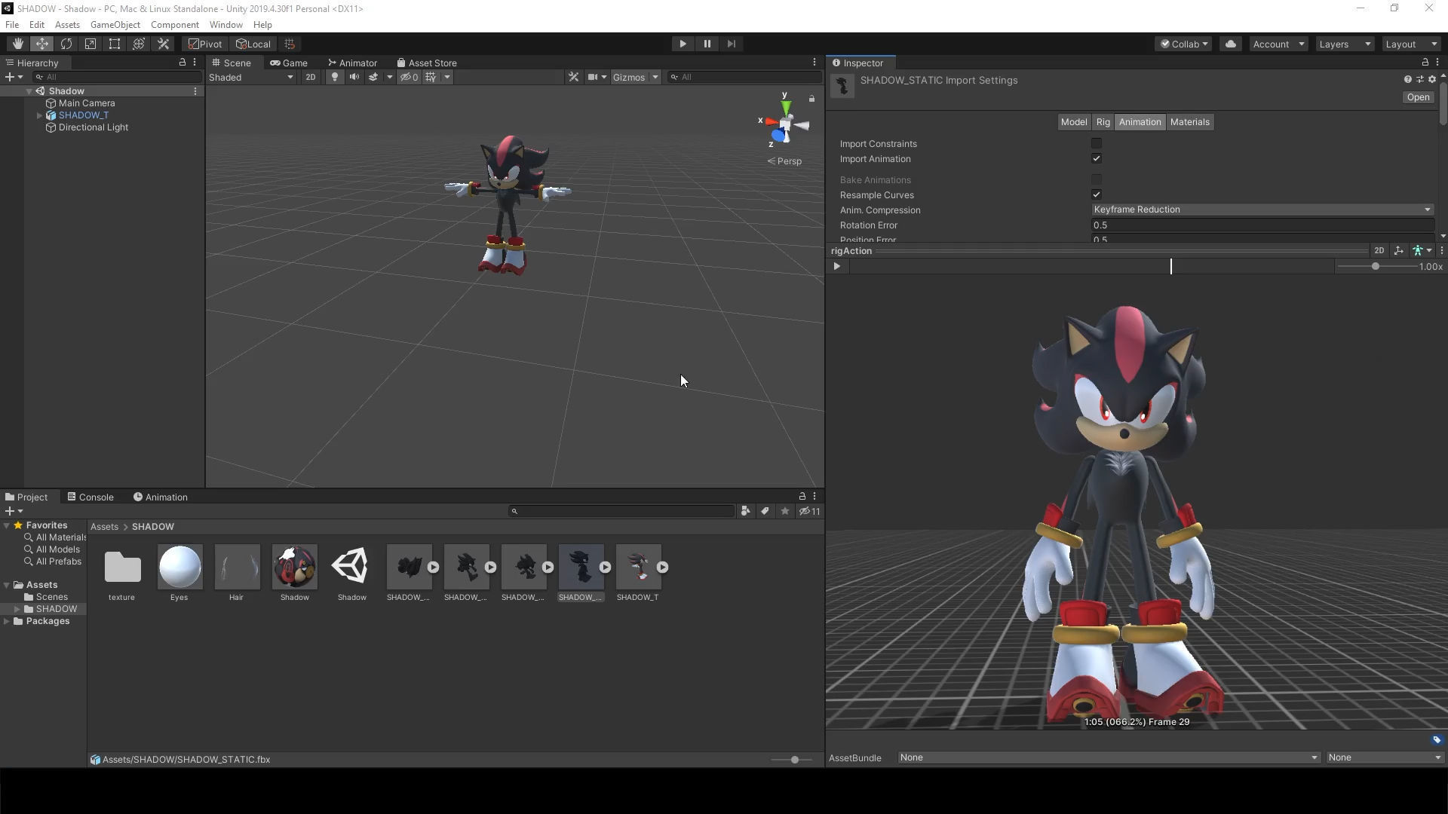Open the GameObject menu

tap(115, 25)
